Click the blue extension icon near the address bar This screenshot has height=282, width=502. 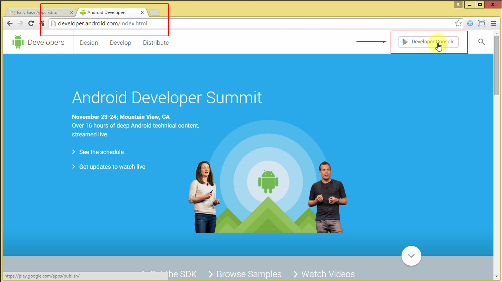[470, 23]
